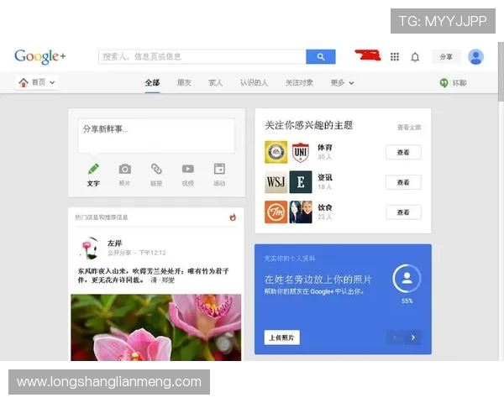
Task: Click the 首页 home icon
Action: [x=24, y=82]
